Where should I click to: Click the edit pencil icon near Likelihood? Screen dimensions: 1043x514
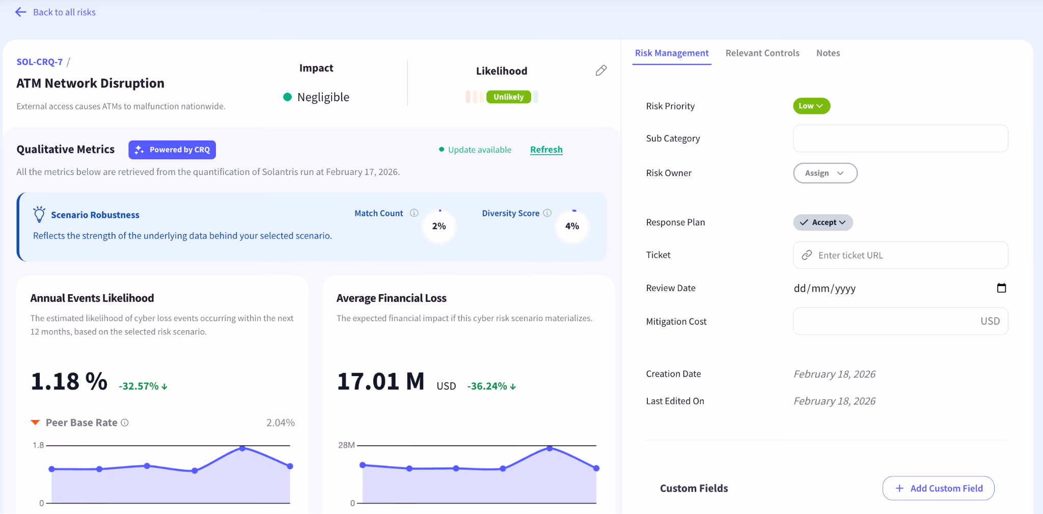[x=601, y=70]
